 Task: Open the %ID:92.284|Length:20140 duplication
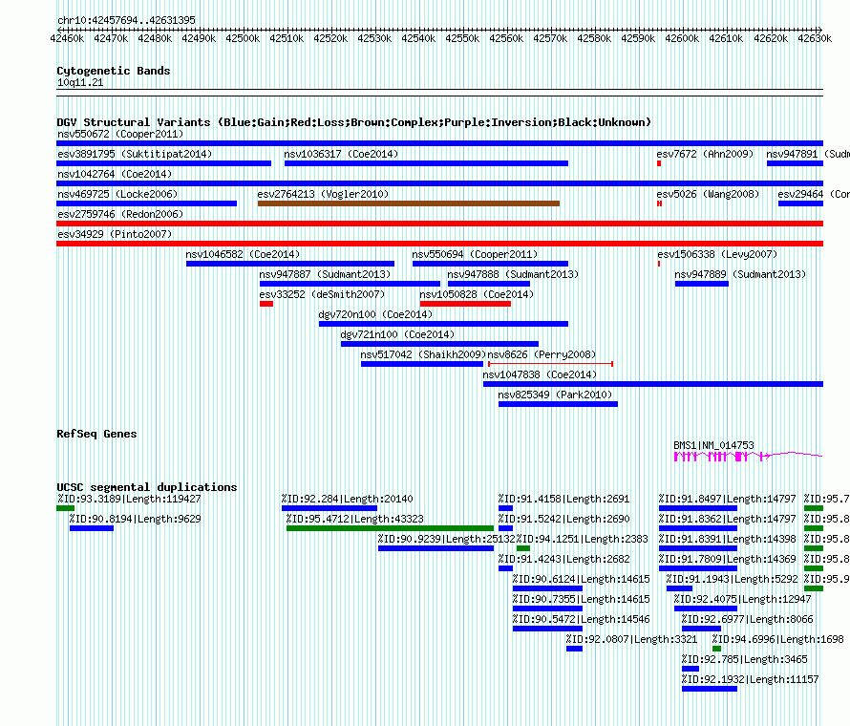click(329, 508)
